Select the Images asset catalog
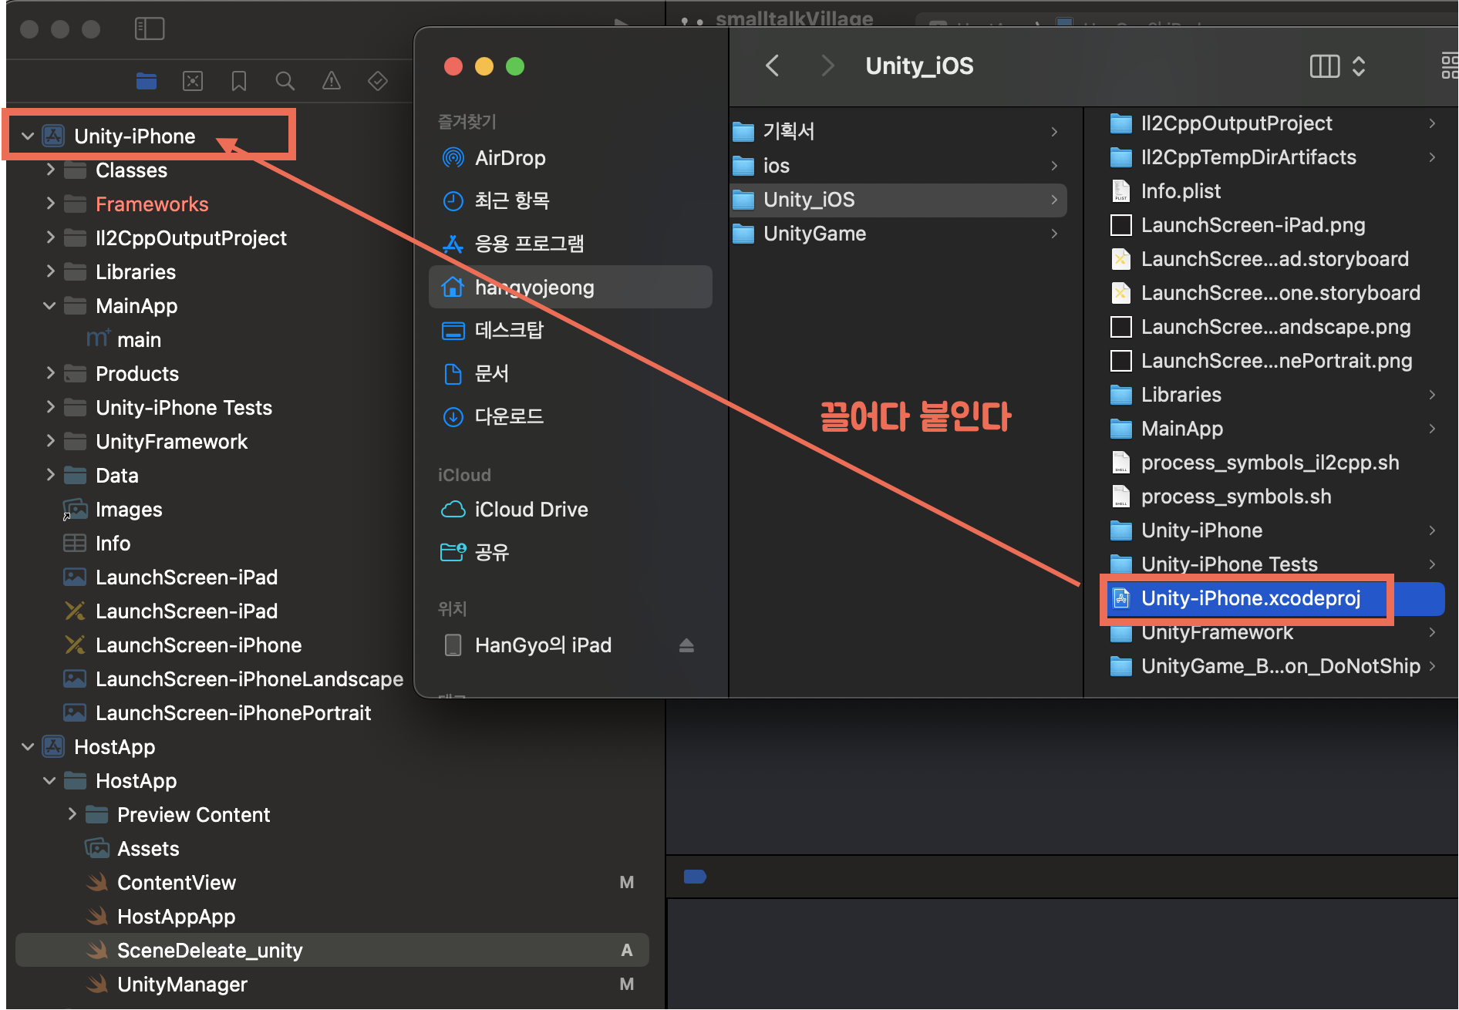 point(332,510)
